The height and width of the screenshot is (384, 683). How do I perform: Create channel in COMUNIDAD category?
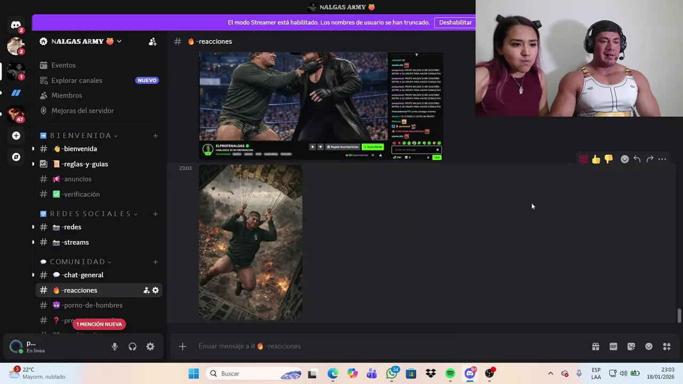[x=155, y=262]
